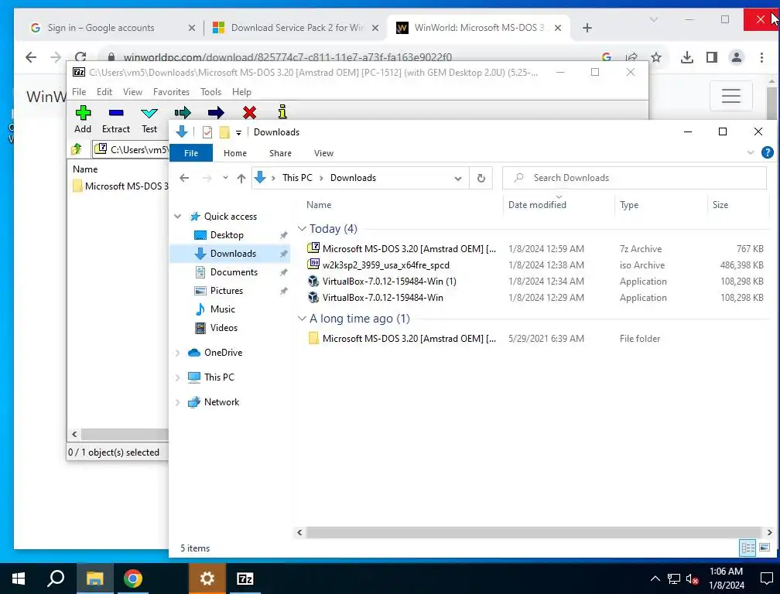This screenshot has height=594, width=780.
Task: Collapse the A long time ago group
Action: [x=302, y=319]
